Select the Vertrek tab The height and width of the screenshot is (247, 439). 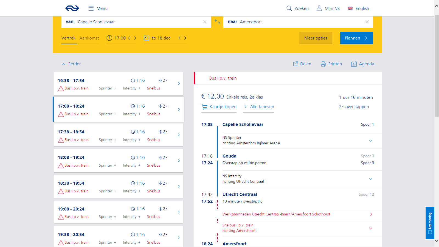[x=68, y=38]
